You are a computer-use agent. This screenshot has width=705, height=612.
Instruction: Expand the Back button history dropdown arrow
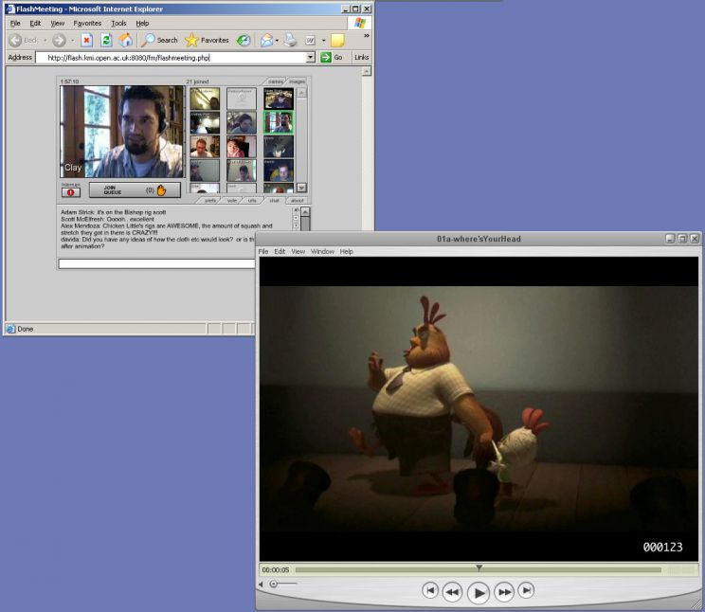coord(45,41)
